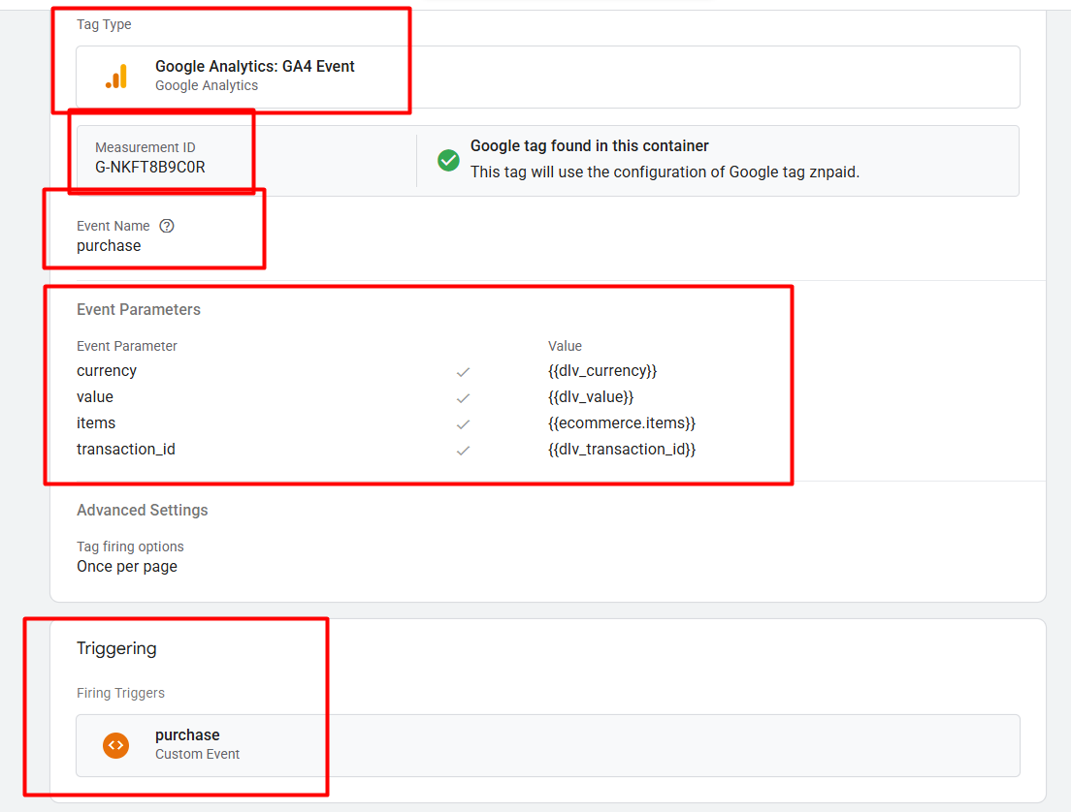Expand the Advanced Settings section

(x=142, y=511)
